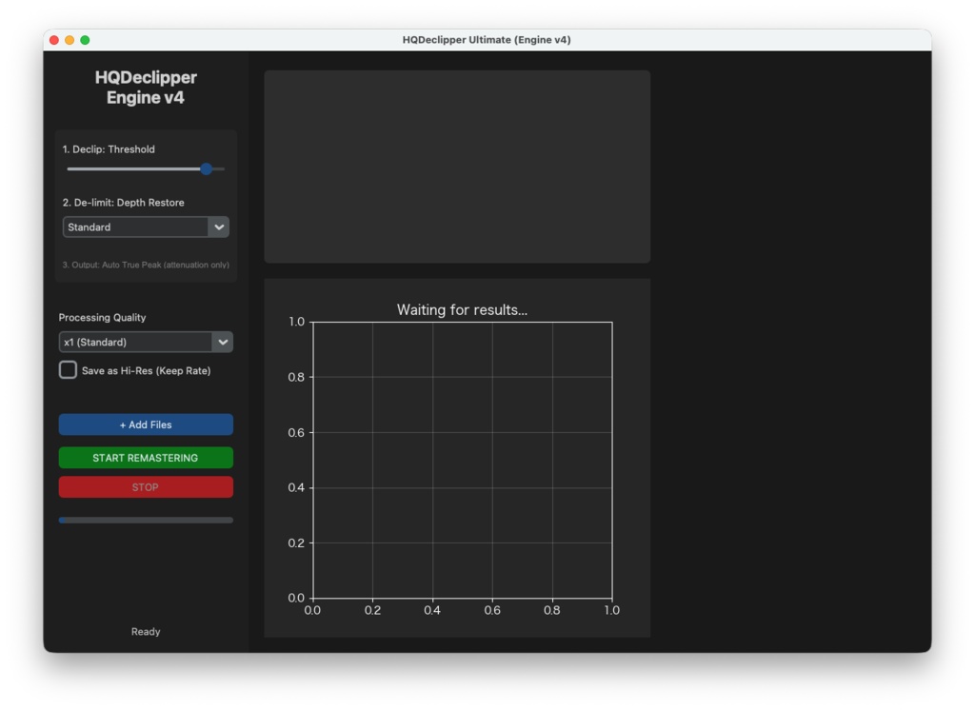The width and height of the screenshot is (975, 710).
Task: Click the 'Waiting for results...' plot title
Action: point(462,309)
